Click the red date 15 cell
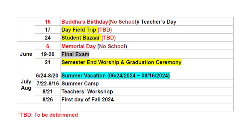Screen dimensions: 247x130 (x=48, y=22)
